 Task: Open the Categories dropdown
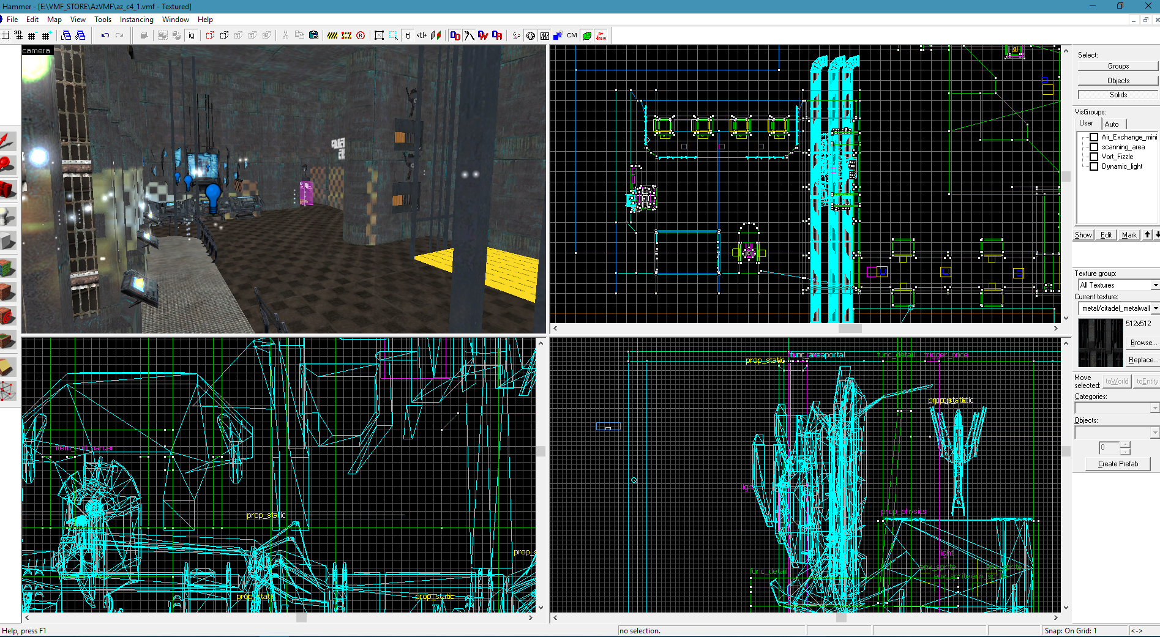[1154, 408]
